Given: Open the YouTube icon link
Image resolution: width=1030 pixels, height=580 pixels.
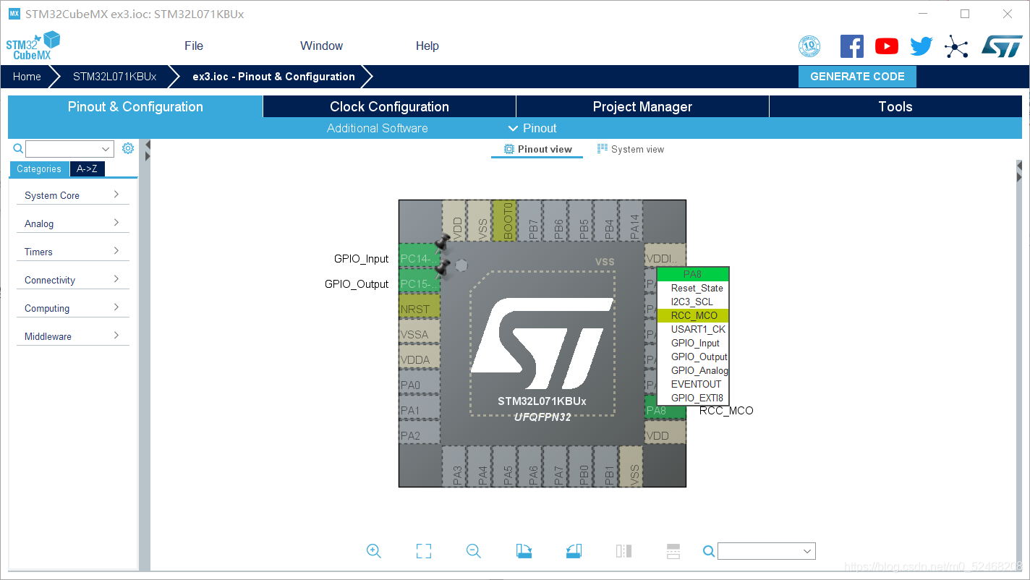Looking at the screenshot, I should 887,46.
